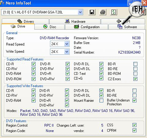Image resolution: width=147 pixels, height=138 pixels.
Task: Click the serial number KZ183GM2440
Action: pos(129,52)
